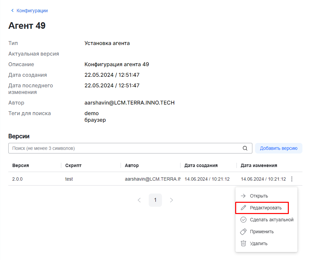The image size is (312, 260).
Task: Click the Автор column header
Action: point(132,165)
